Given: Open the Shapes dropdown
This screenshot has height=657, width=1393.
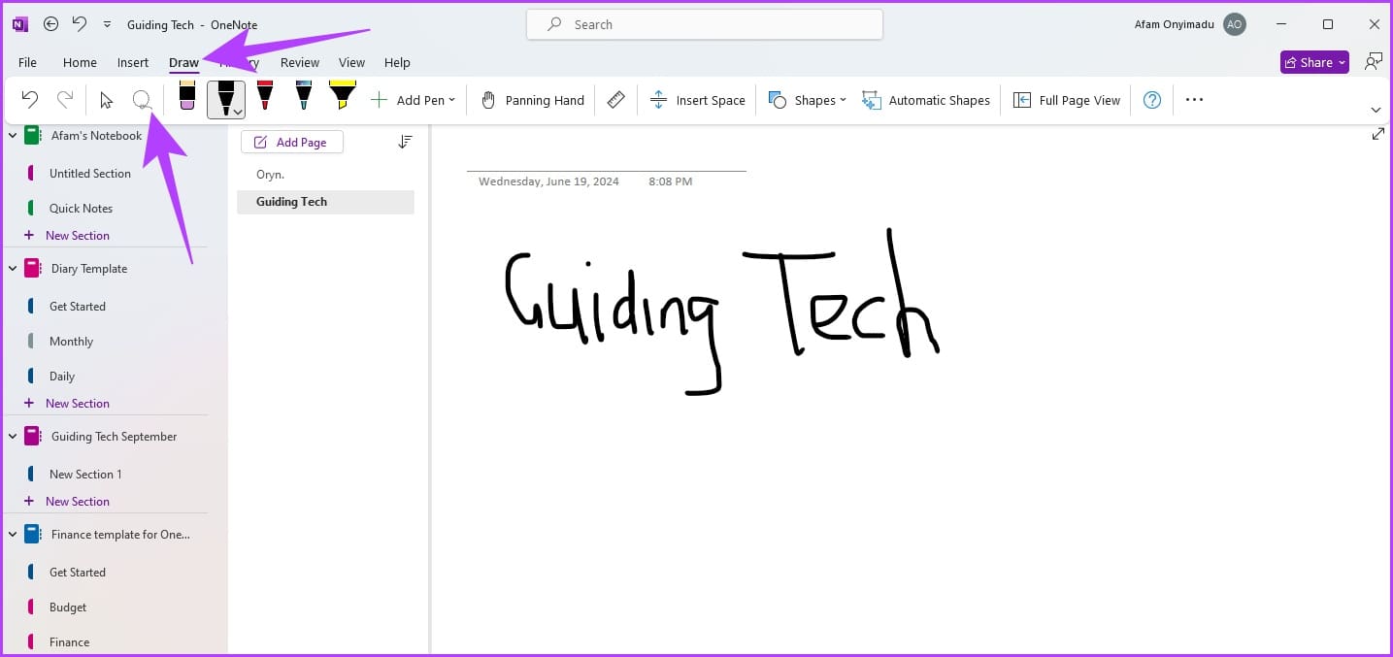Looking at the screenshot, I should [x=807, y=99].
